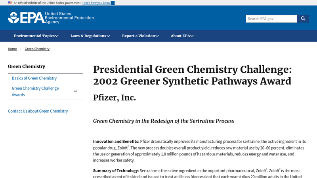The image size is (317, 178).
Task: Click Contact Us about Green Chemistry link
Action: point(38,111)
